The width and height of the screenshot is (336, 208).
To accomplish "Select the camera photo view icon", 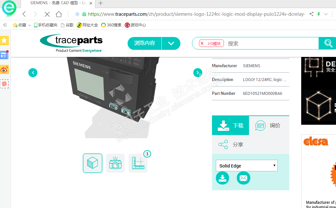I will coord(115,163).
